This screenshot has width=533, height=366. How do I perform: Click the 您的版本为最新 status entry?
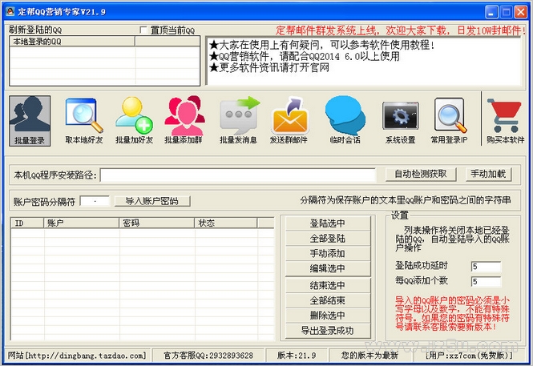point(369,356)
